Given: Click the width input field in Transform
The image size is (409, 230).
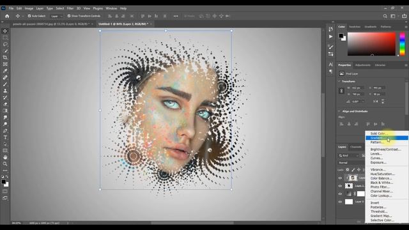Looking at the screenshot, I should (x=358, y=88).
